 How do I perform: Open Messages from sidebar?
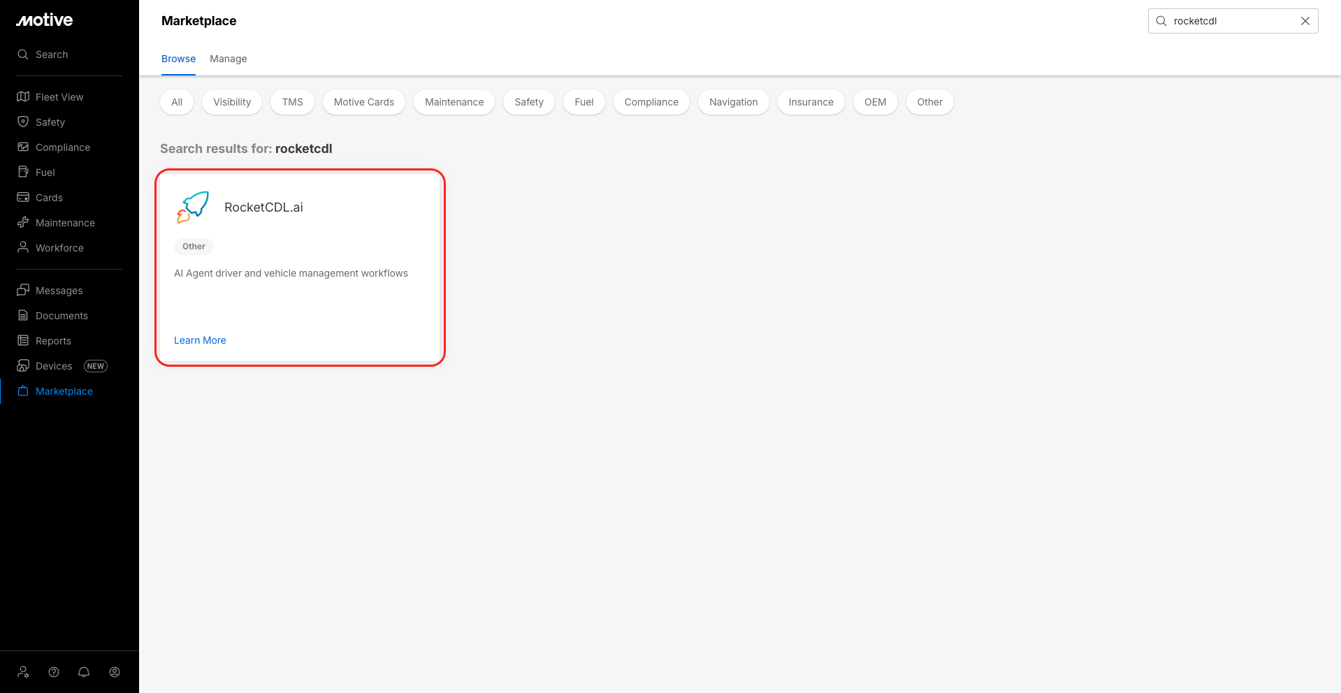[x=50, y=291]
